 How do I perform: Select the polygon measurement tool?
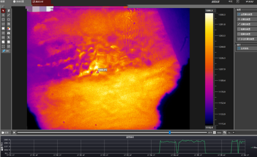pyautogui.click(x=3, y=24)
